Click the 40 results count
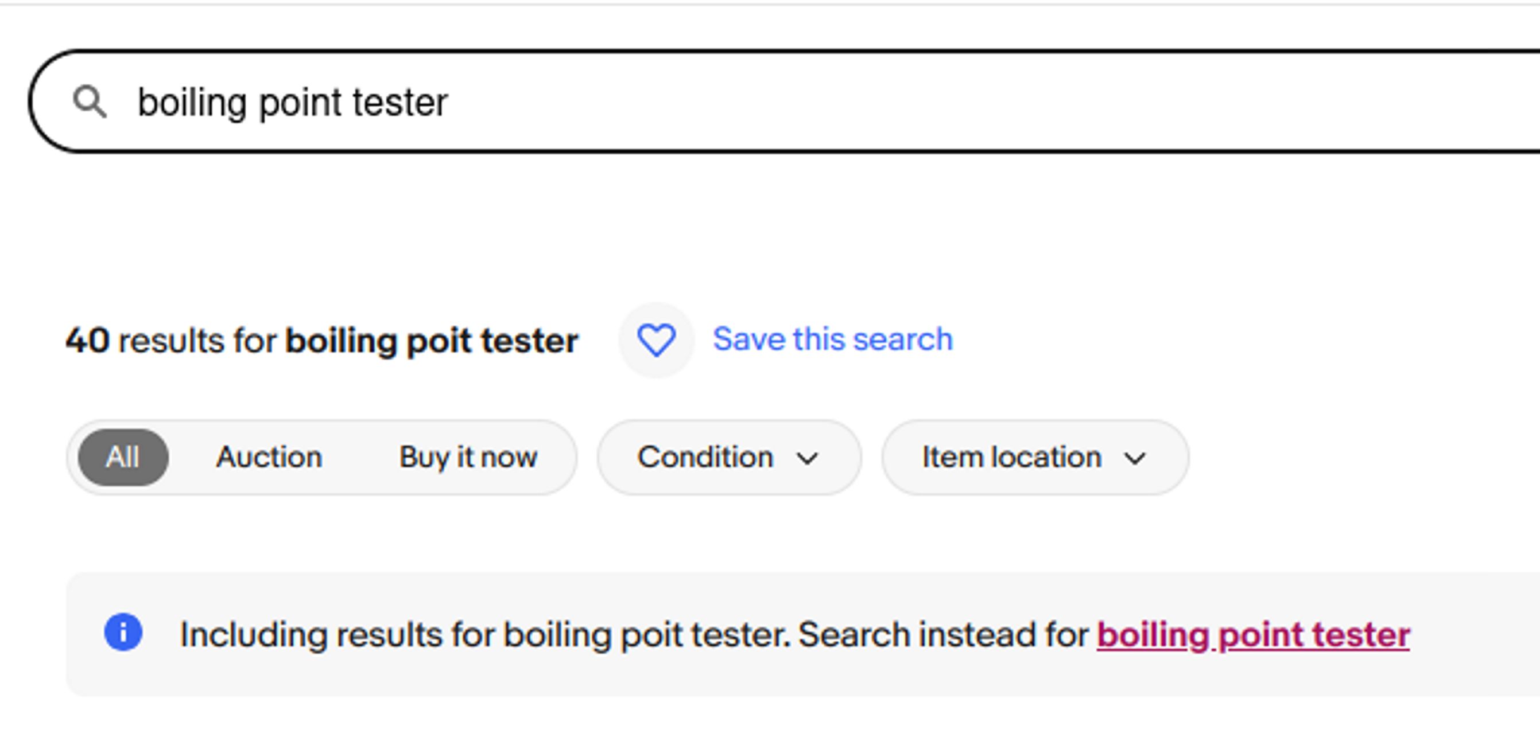 point(87,341)
